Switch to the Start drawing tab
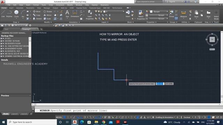223x125 pixels. pos(6,29)
